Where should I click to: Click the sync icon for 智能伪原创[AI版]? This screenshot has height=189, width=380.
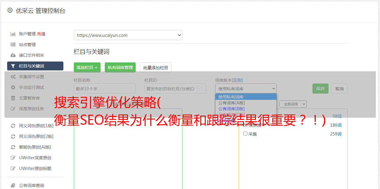(13, 147)
